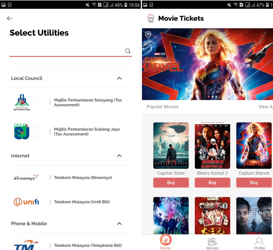
Task: Click the search magnifier icon
Action: point(128,51)
